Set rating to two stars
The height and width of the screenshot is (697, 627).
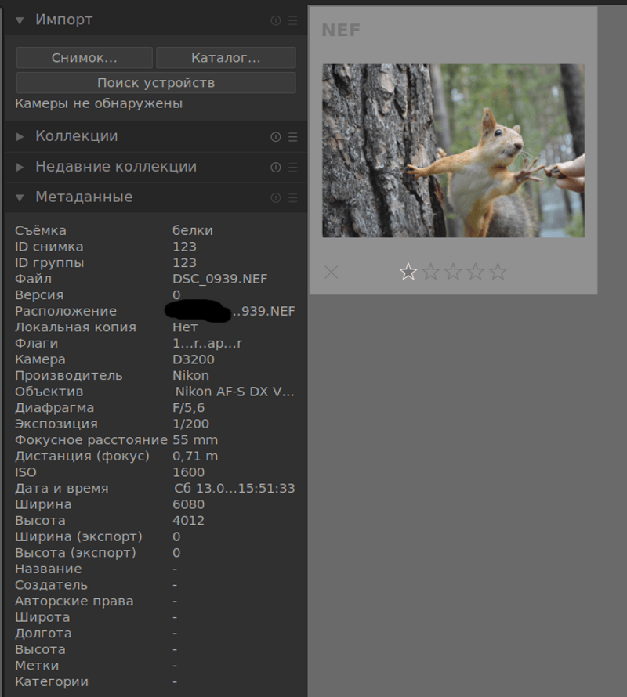coord(431,272)
